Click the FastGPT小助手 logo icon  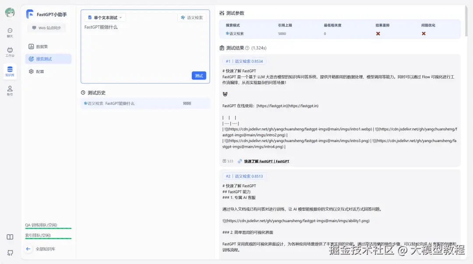[30, 14]
